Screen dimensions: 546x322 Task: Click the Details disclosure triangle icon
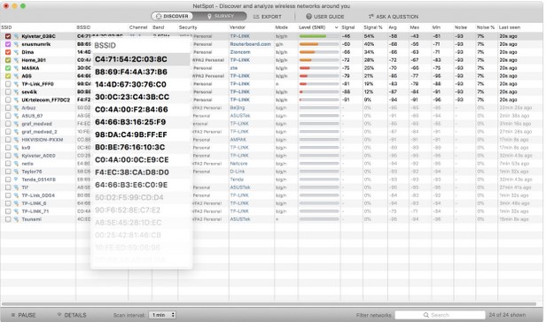(x=59, y=315)
